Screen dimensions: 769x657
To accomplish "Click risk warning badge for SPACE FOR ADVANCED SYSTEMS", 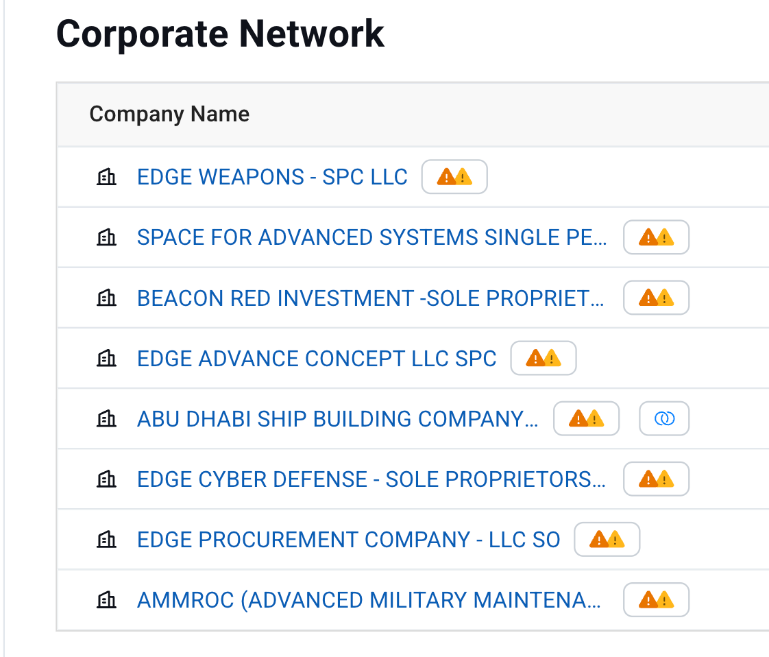I will (656, 237).
